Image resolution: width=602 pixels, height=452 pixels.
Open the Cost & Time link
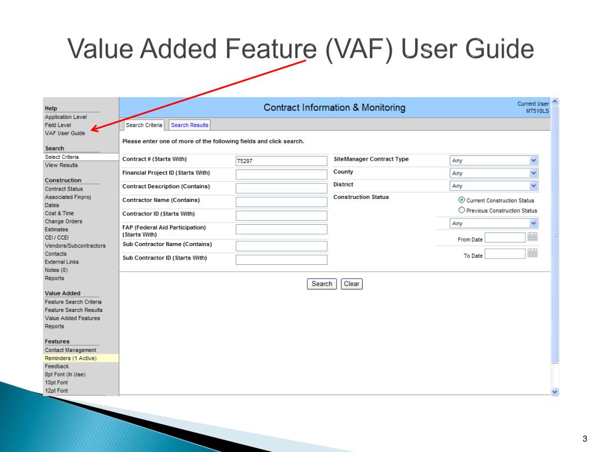click(x=59, y=213)
